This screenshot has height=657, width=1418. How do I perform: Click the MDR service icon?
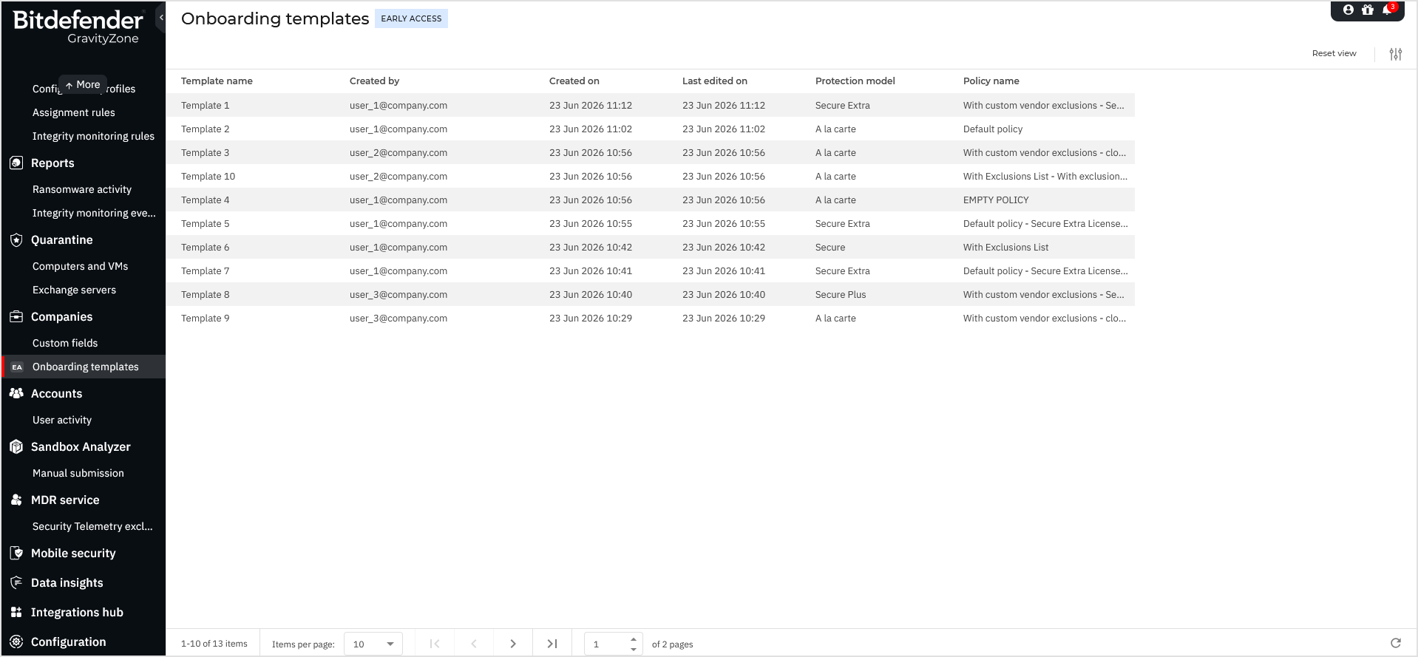(16, 500)
